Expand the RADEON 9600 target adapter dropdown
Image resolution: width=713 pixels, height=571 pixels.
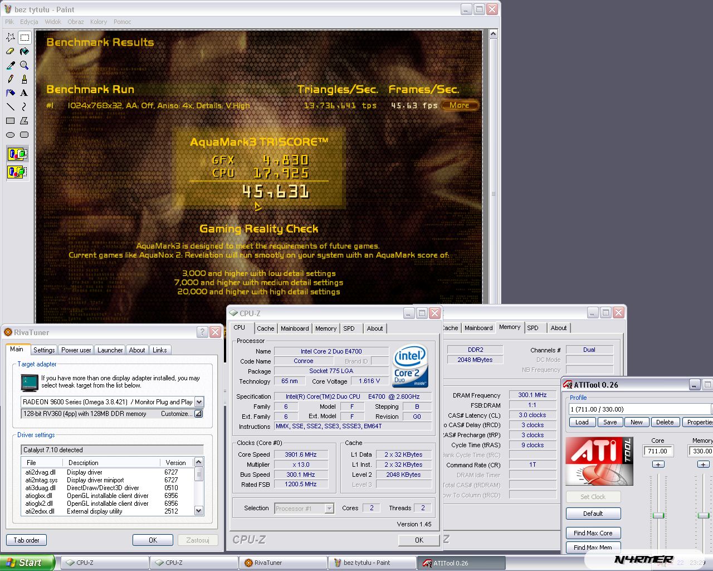(199, 401)
